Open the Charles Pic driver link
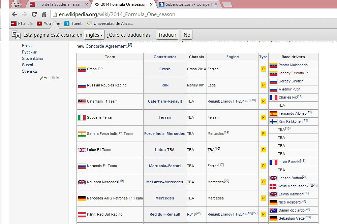 click(x=288, y=98)
